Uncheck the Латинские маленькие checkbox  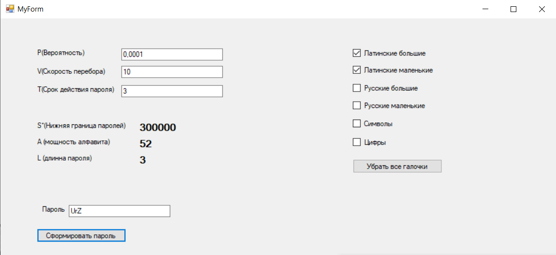pos(356,70)
